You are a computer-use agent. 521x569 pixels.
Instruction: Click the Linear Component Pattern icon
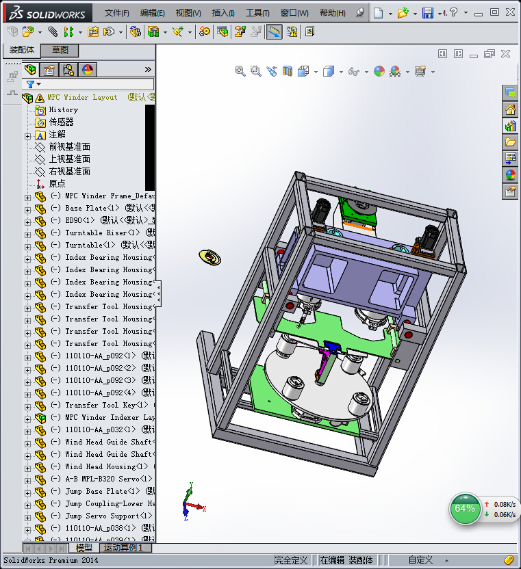point(68,32)
